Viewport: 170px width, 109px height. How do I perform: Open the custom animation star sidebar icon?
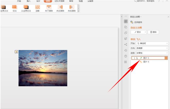pyautogui.click(x=126, y=21)
